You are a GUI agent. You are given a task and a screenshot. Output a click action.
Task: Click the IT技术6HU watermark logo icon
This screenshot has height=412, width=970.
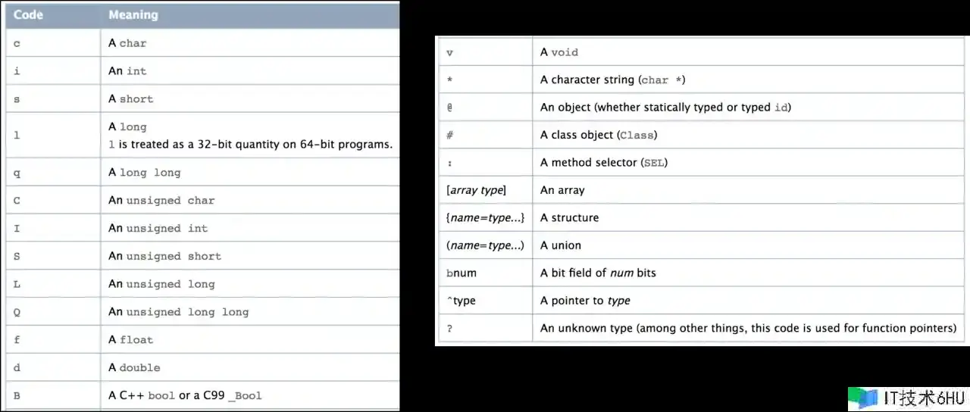(863, 398)
